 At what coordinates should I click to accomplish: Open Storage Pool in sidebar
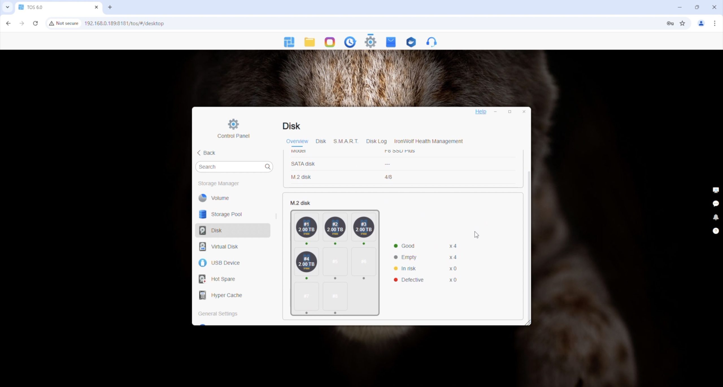point(226,214)
